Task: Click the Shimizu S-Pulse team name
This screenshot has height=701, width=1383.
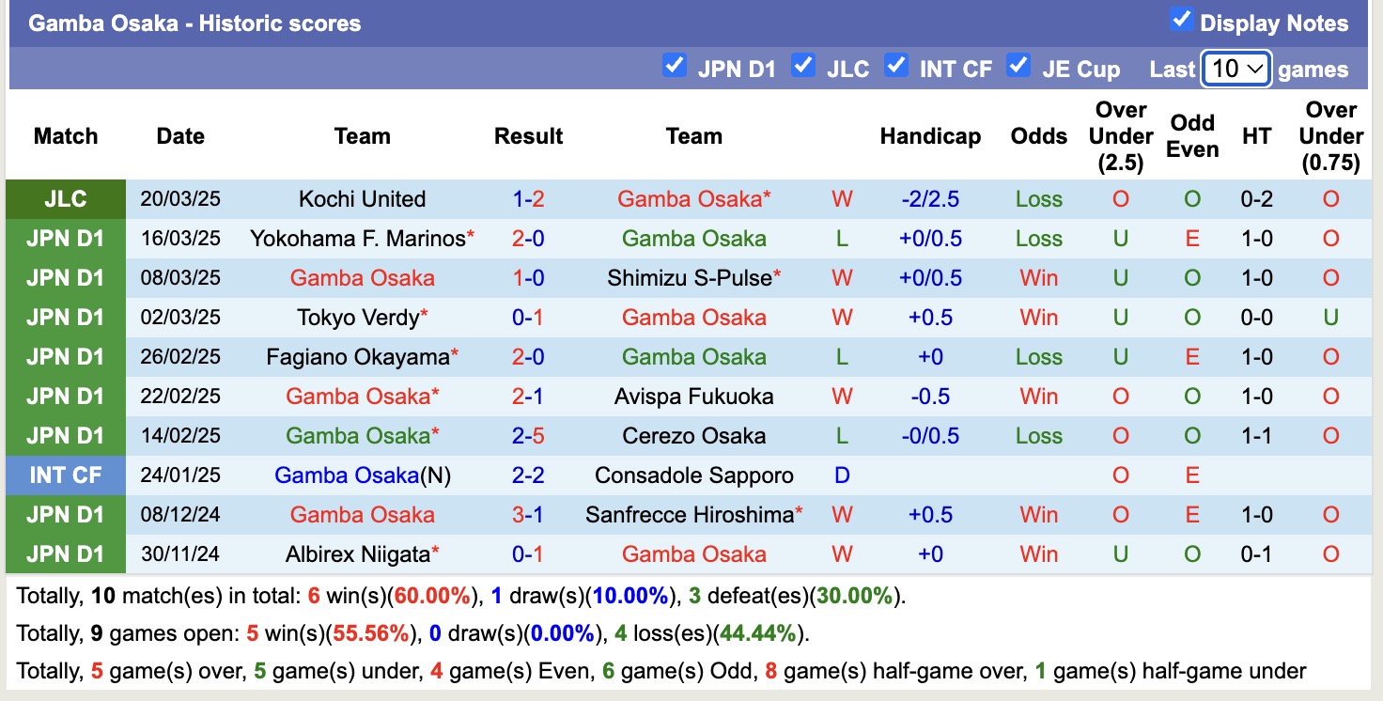Action: (x=689, y=278)
